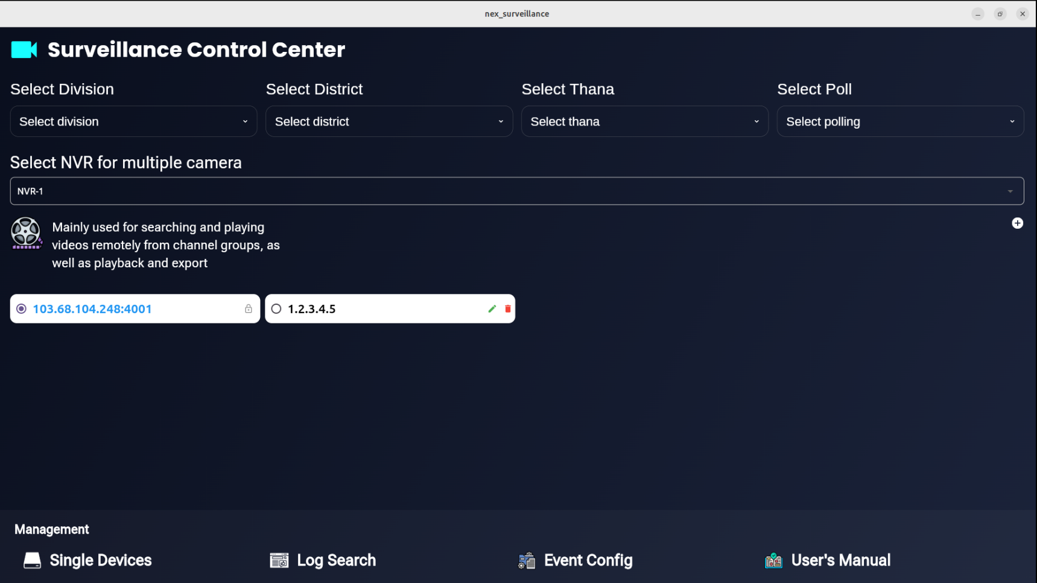Click the cyan camera logo icon
The width and height of the screenshot is (1037, 583).
click(x=24, y=49)
